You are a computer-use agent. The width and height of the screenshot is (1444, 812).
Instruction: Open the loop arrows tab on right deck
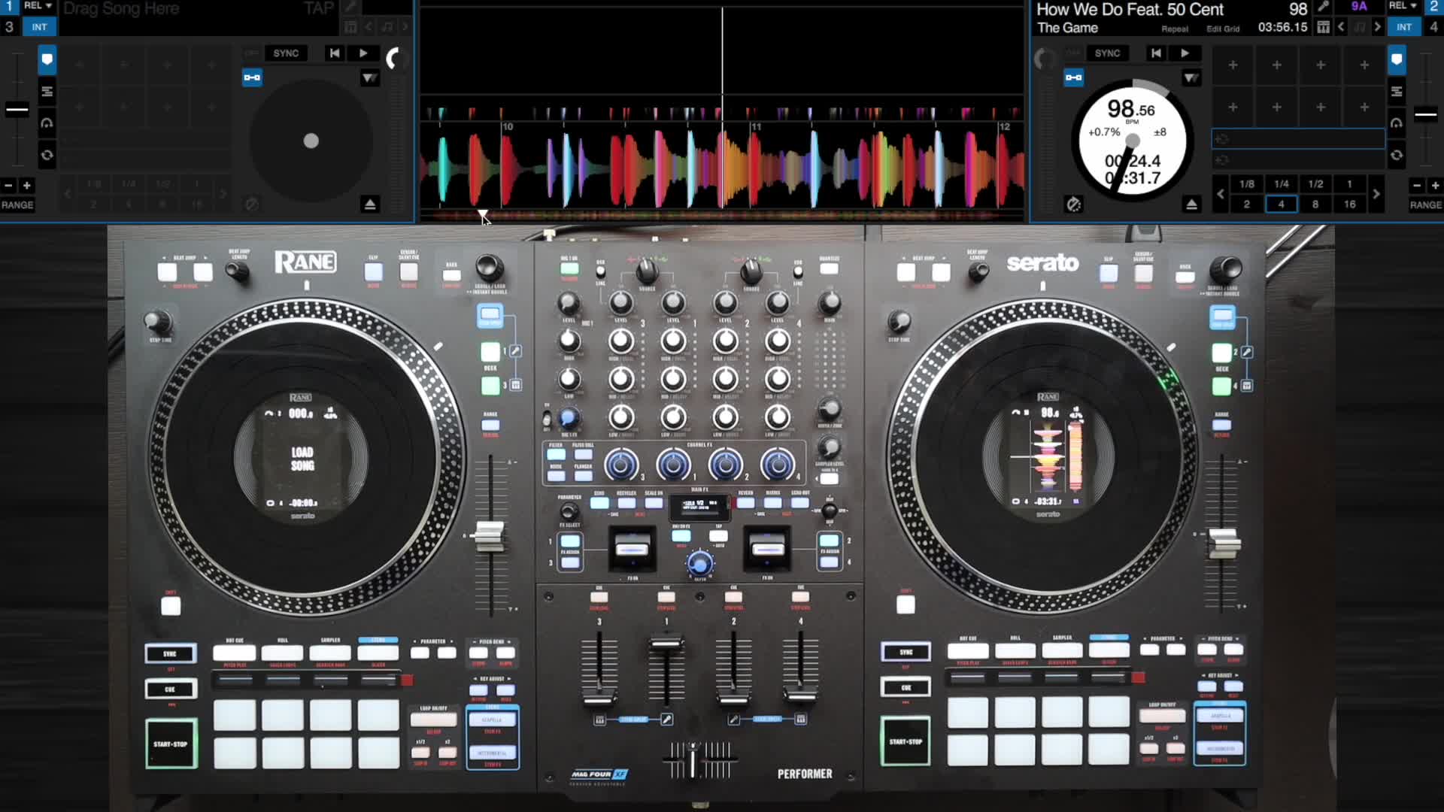[1397, 155]
